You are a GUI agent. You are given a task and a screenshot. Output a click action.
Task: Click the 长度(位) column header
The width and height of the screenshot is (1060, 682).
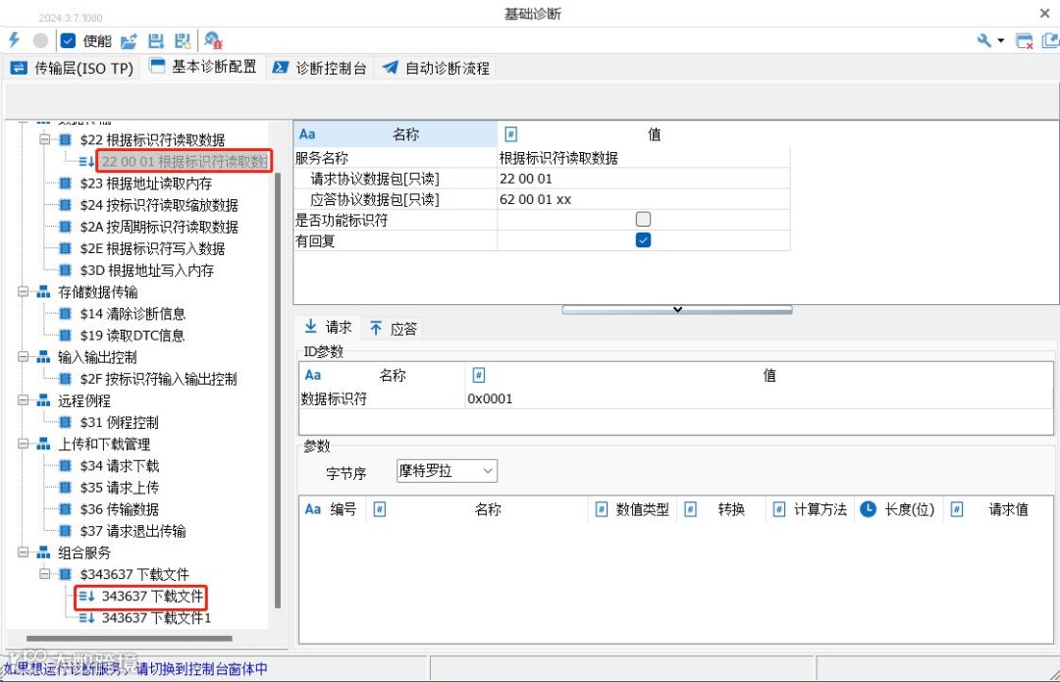[x=898, y=509]
